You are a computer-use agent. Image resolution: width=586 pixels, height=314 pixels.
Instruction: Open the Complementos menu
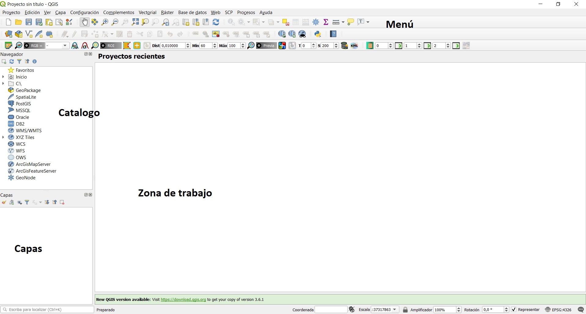tap(119, 13)
